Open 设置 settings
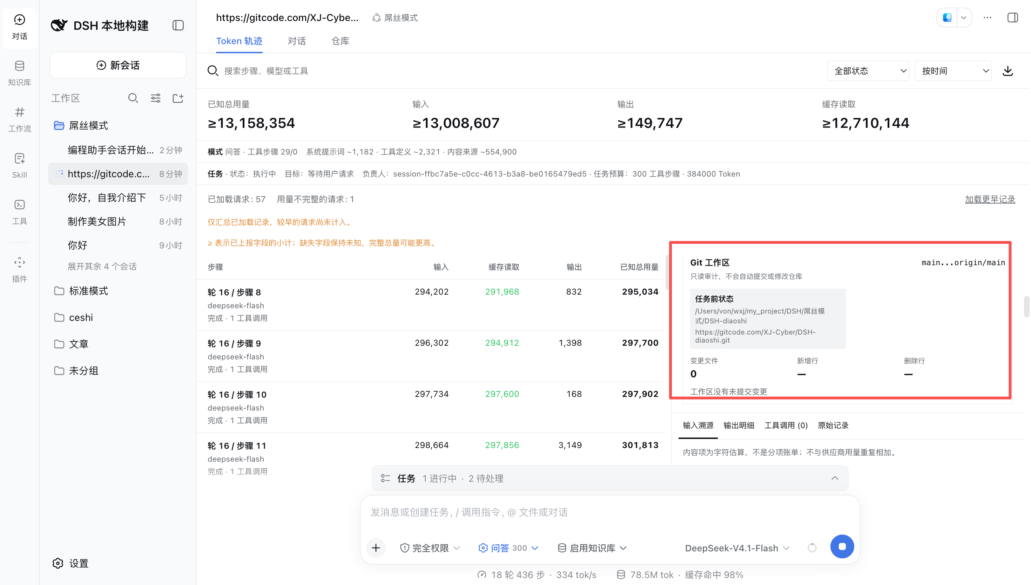The height and width of the screenshot is (585, 1031). 70,563
